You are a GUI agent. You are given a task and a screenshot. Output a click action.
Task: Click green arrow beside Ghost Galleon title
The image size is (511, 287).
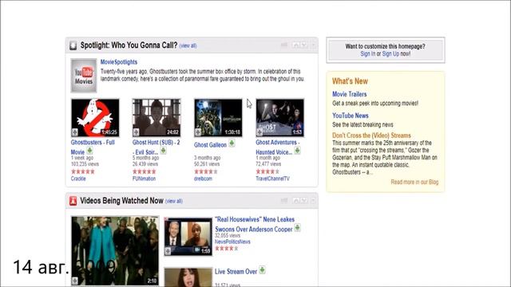point(232,143)
